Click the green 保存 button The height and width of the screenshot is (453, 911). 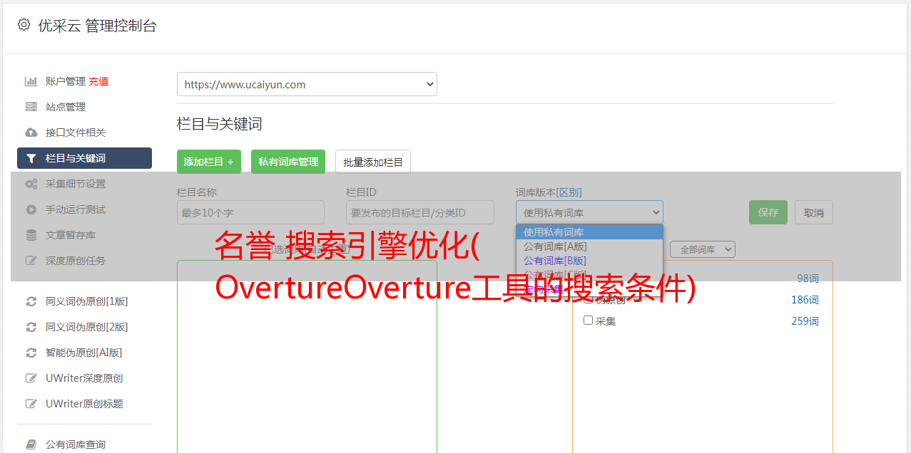[768, 212]
